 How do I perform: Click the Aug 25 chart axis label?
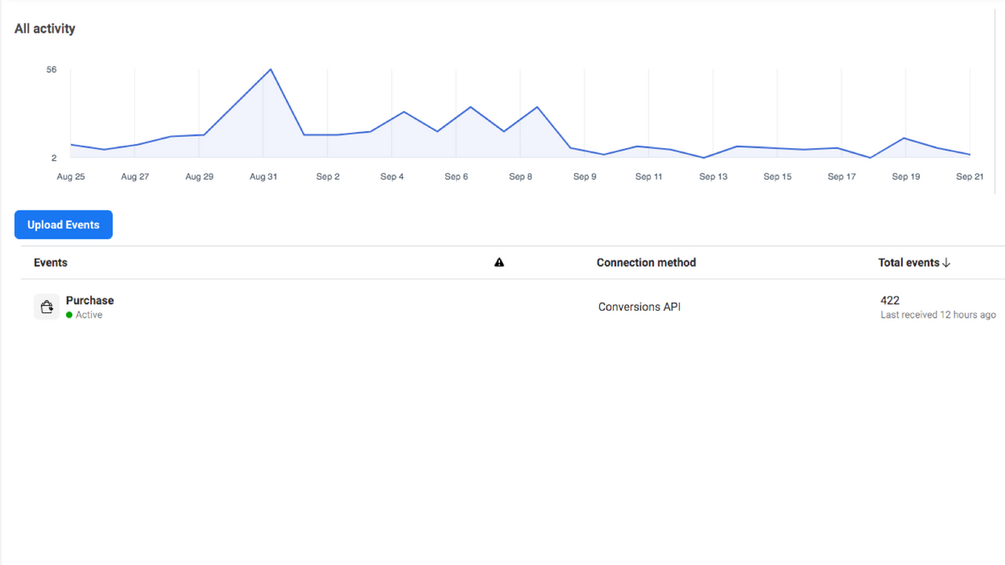coord(71,177)
